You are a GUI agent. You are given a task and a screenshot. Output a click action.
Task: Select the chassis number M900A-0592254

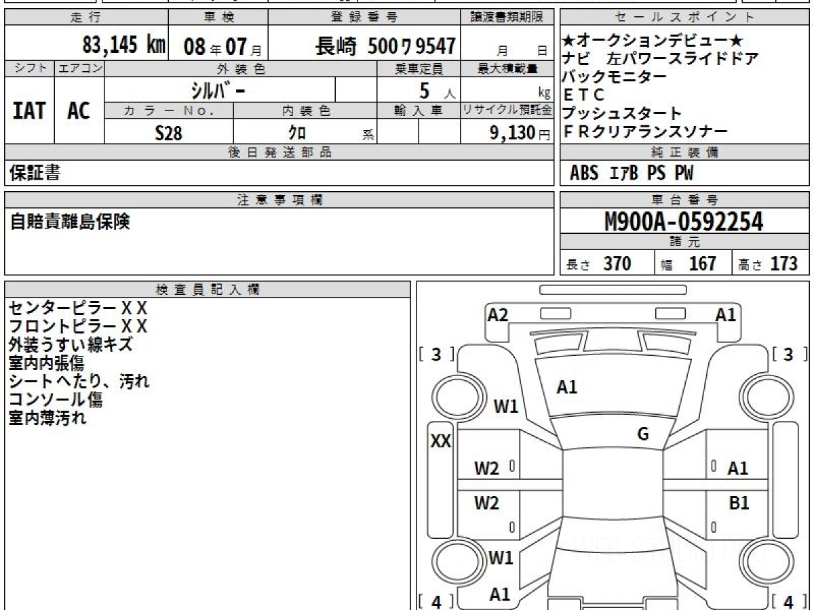[684, 221]
